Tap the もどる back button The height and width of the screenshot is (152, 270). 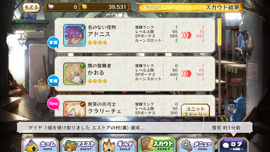coord(31,7)
